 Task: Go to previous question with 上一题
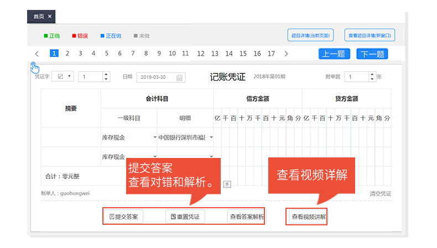coord(334,54)
